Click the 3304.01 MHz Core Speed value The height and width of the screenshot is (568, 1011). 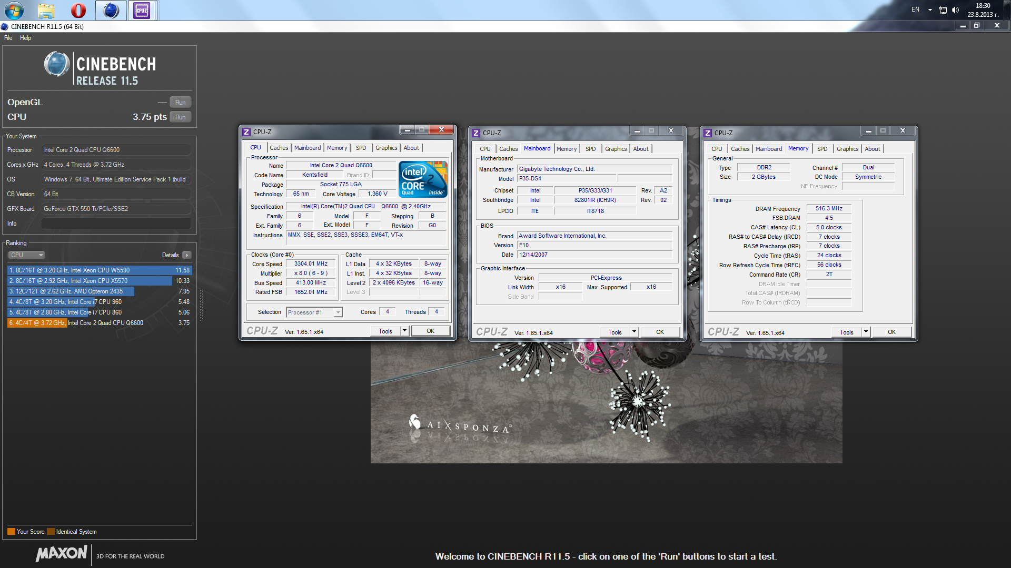(x=311, y=264)
